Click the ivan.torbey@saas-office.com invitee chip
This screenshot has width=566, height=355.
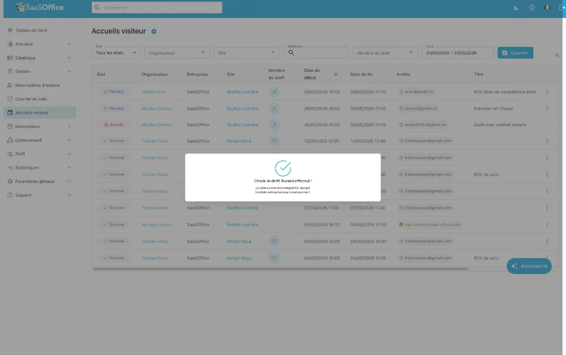[430, 225]
